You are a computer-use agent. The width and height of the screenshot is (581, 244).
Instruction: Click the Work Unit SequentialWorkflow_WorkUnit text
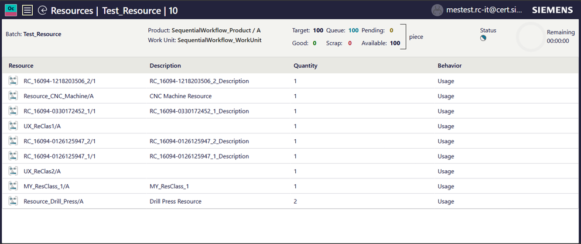click(204, 40)
